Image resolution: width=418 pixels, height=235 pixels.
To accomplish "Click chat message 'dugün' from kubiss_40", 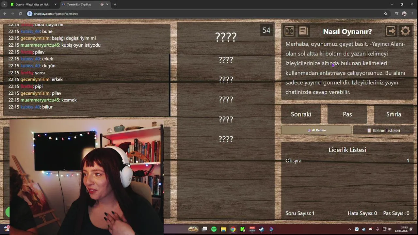I will [49, 66].
